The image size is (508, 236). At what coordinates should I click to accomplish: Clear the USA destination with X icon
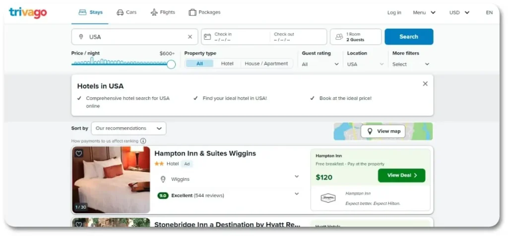[190, 37]
